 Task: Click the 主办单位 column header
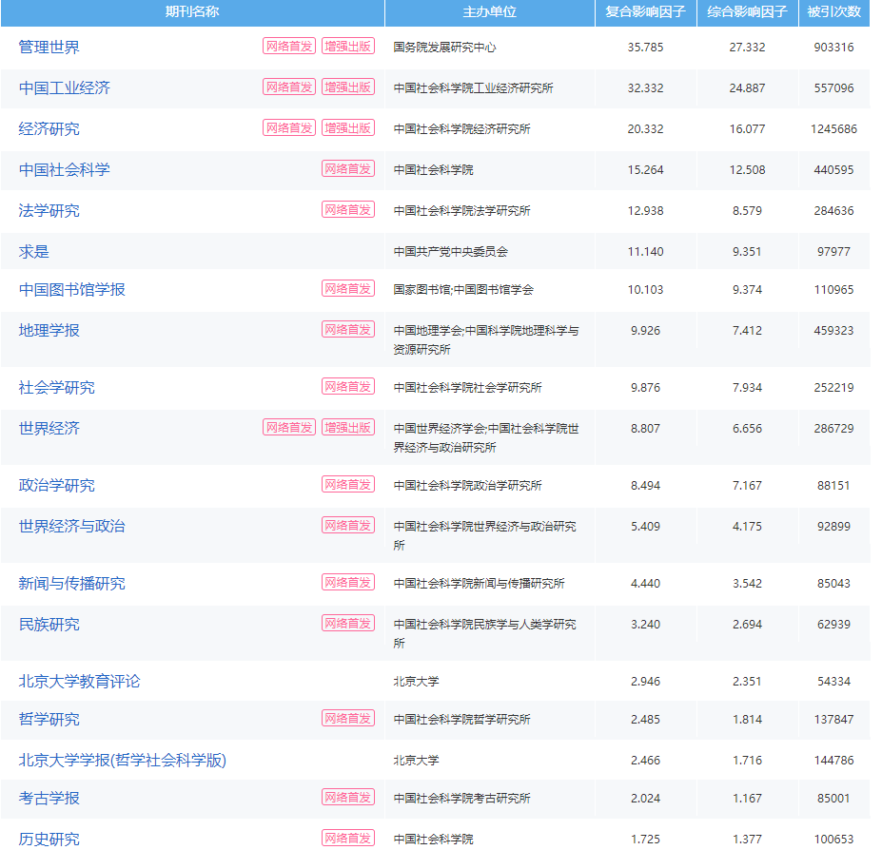tap(489, 12)
